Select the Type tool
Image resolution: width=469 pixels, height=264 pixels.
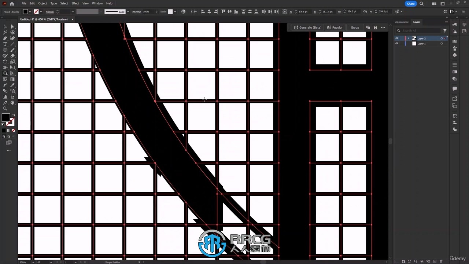(x=5, y=44)
